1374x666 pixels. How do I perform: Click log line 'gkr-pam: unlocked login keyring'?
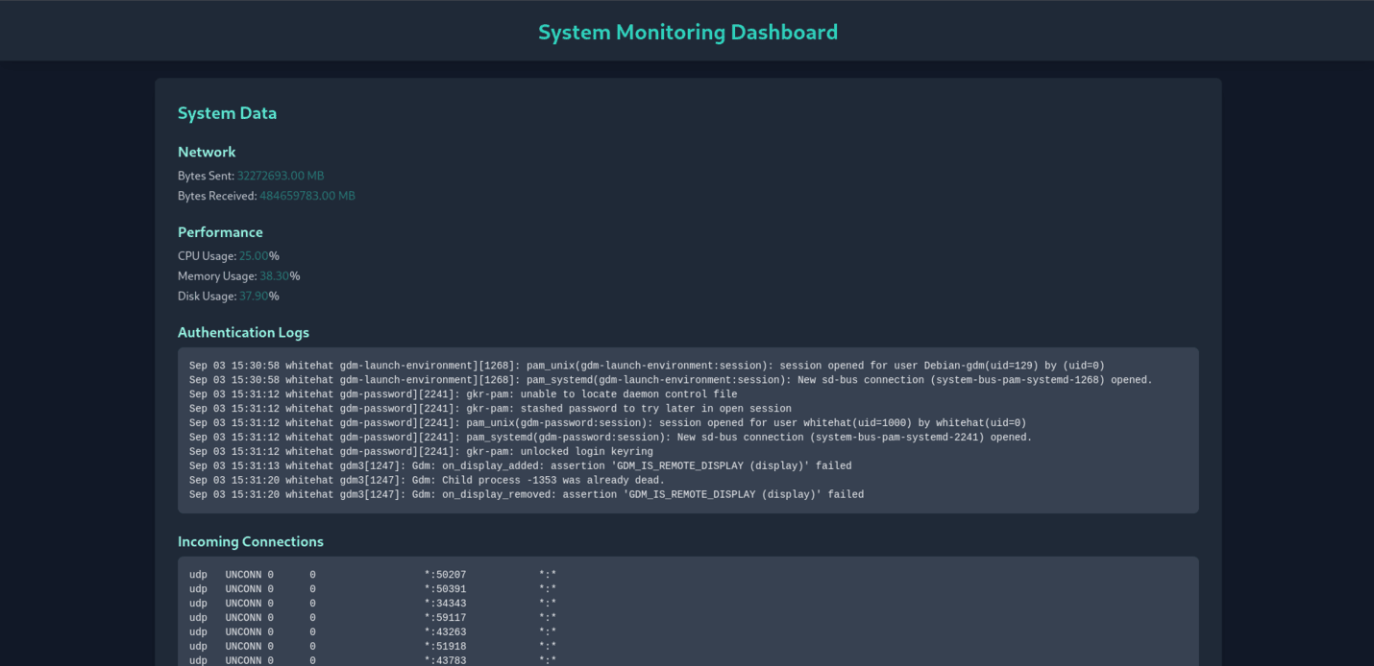[421, 452]
